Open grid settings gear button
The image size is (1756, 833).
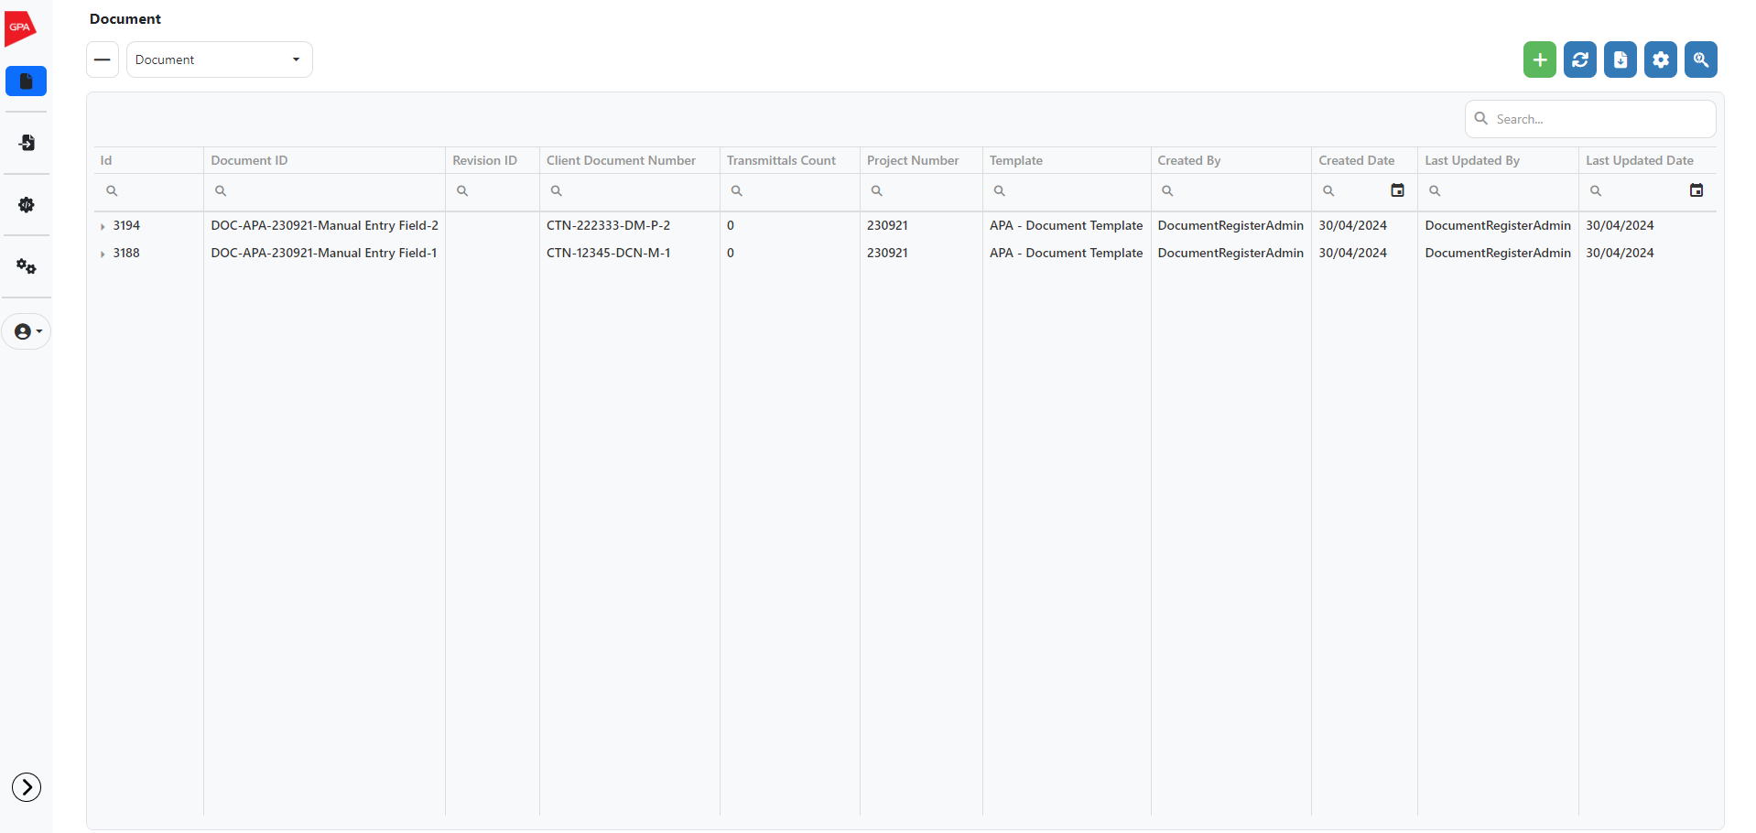(x=1660, y=59)
